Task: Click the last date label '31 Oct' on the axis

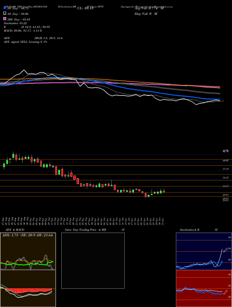Action: coord(162,220)
